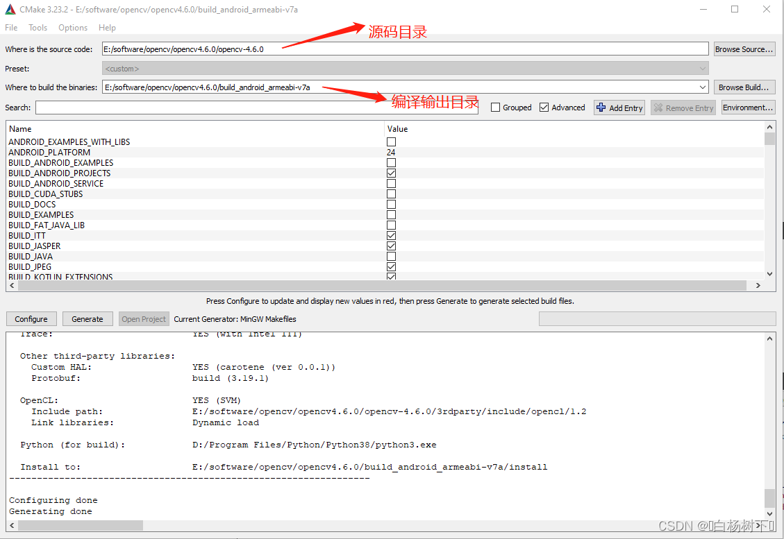Enable BUILD_EXAMPLES checkbox
The height and width of the screenshot is (539, 784).
click(x=391, y=215)
